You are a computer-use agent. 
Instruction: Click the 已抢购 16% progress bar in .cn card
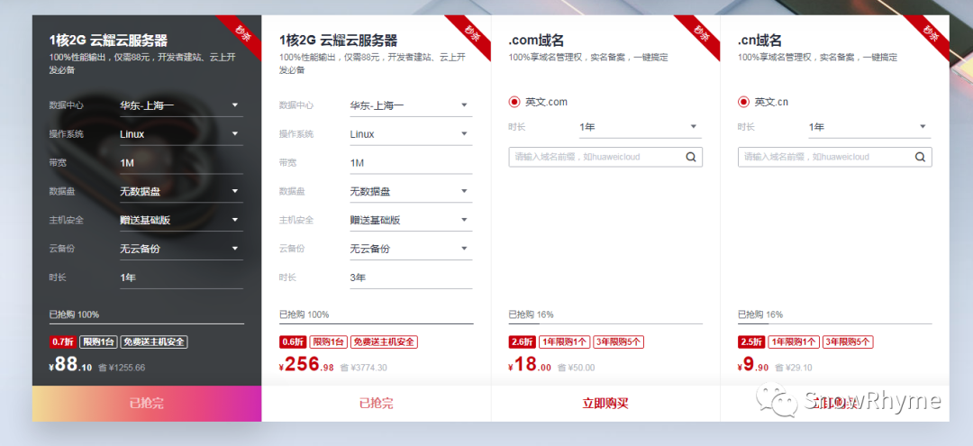pos(834,323)
